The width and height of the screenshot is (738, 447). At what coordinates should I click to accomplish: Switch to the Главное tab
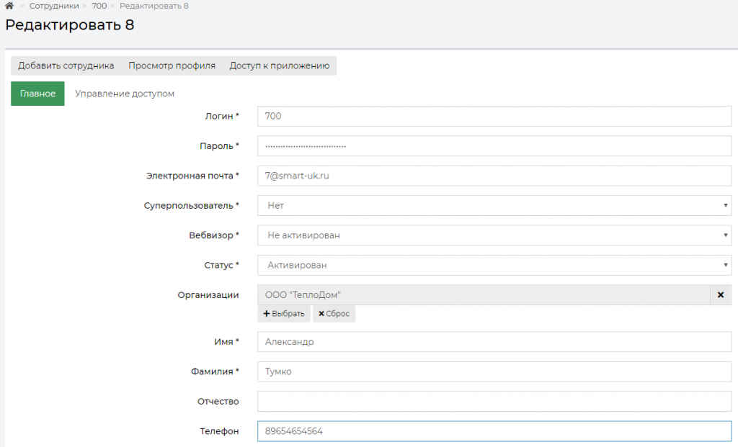point(37,94)
